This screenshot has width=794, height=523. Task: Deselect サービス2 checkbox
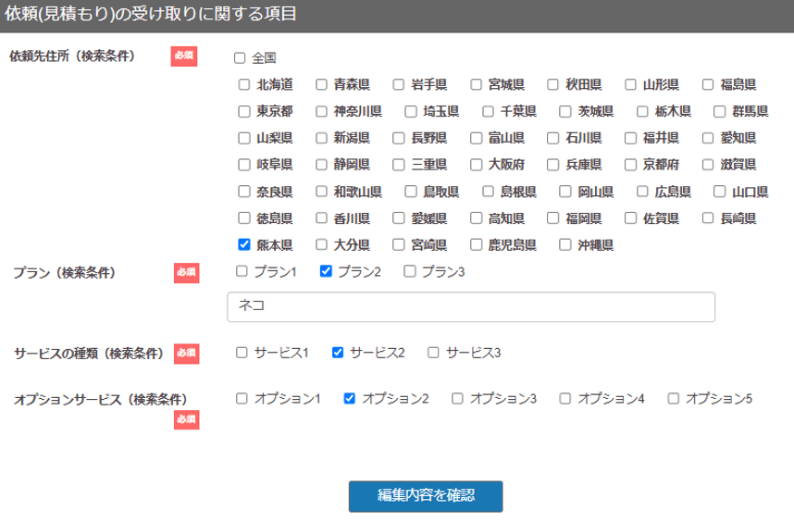[x=338, y=353]
